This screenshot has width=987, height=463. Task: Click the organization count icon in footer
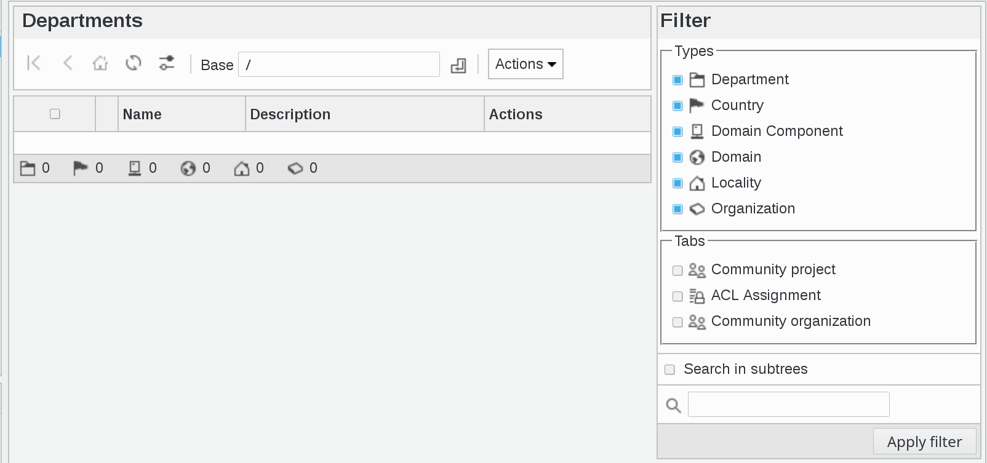(x=295, y=168)
